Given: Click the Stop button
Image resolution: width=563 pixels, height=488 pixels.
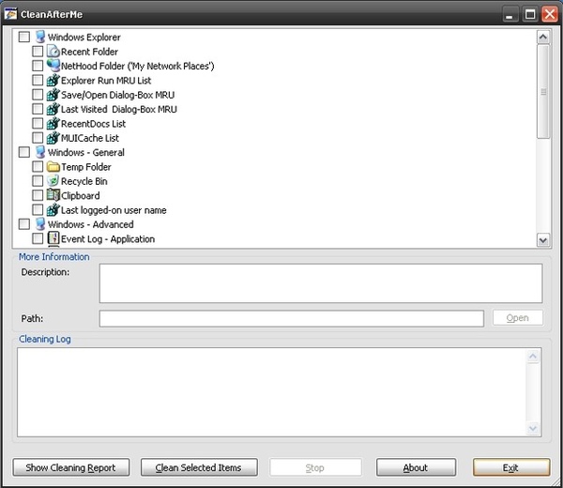Looking at the screenshot, I should click(x=315, y=467).
